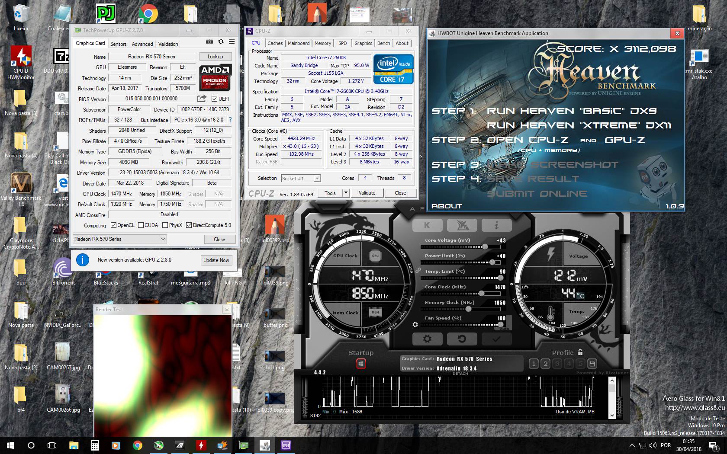The image size is (727, 454).
Task: Click the CPU-Z taskbar icon
Action: pos(286,445)
